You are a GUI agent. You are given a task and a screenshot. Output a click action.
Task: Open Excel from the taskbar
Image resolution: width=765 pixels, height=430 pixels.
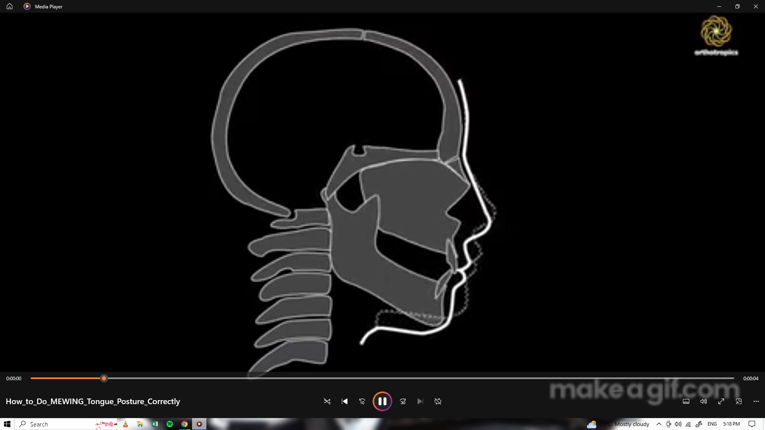[x=155, y=424]
